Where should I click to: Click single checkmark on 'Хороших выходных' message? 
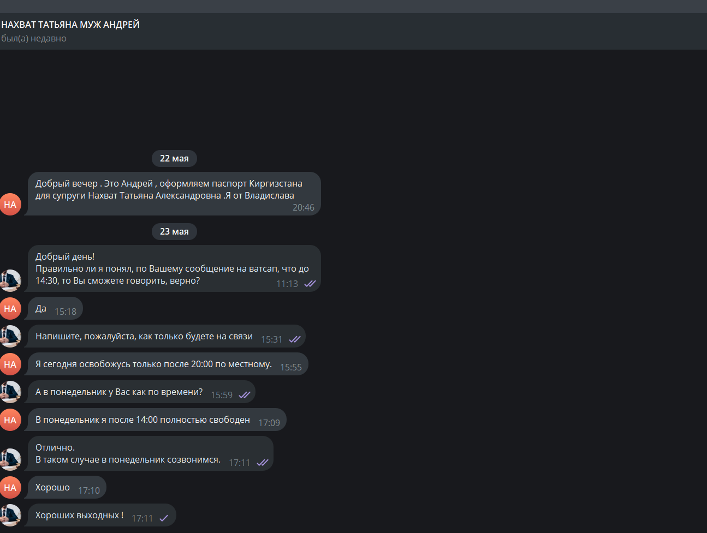pyautogui.click(x=164, y=518)
